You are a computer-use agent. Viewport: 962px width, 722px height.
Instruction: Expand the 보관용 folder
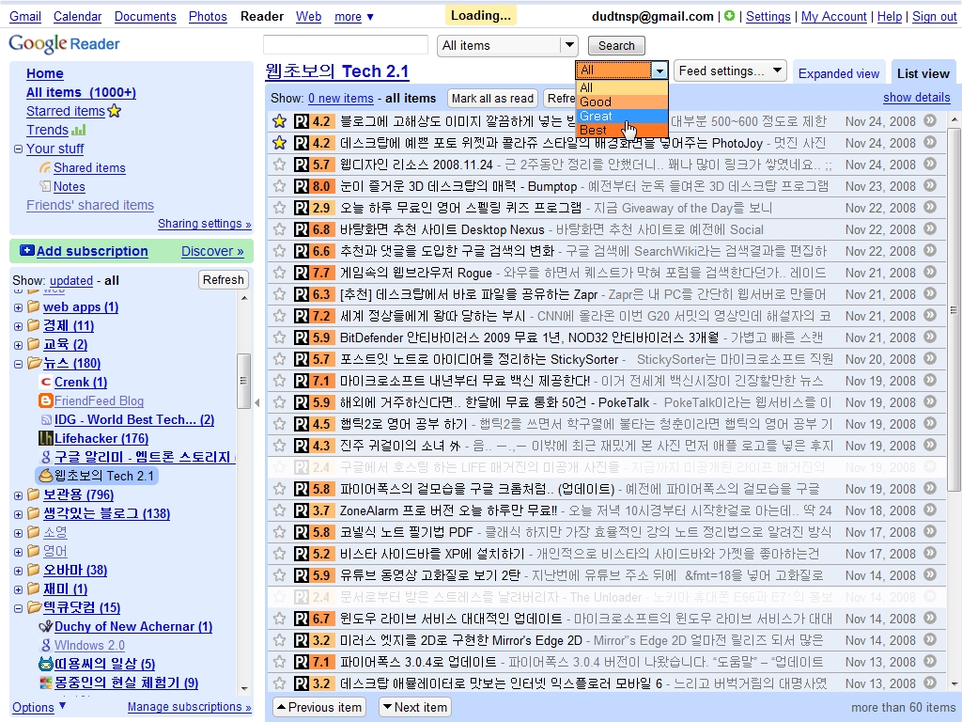(x=18, y=495)
